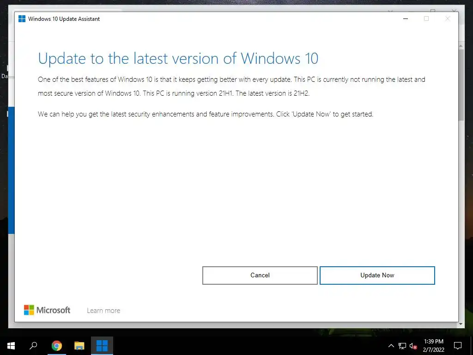Launch Google Chrome from the taskbar
The image size is (473, 355).
pos(56,346)
